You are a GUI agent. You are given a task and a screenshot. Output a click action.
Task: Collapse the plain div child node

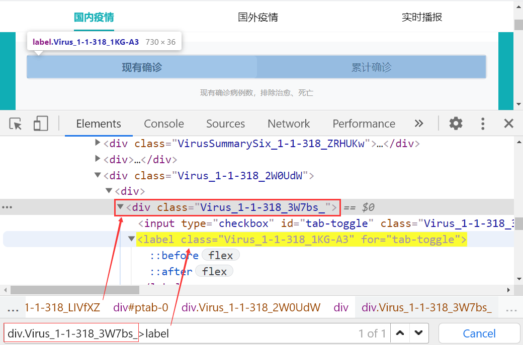109,190
